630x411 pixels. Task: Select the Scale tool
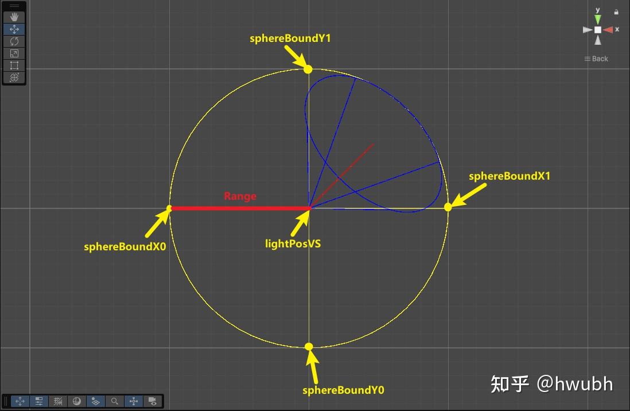point(14,53)
